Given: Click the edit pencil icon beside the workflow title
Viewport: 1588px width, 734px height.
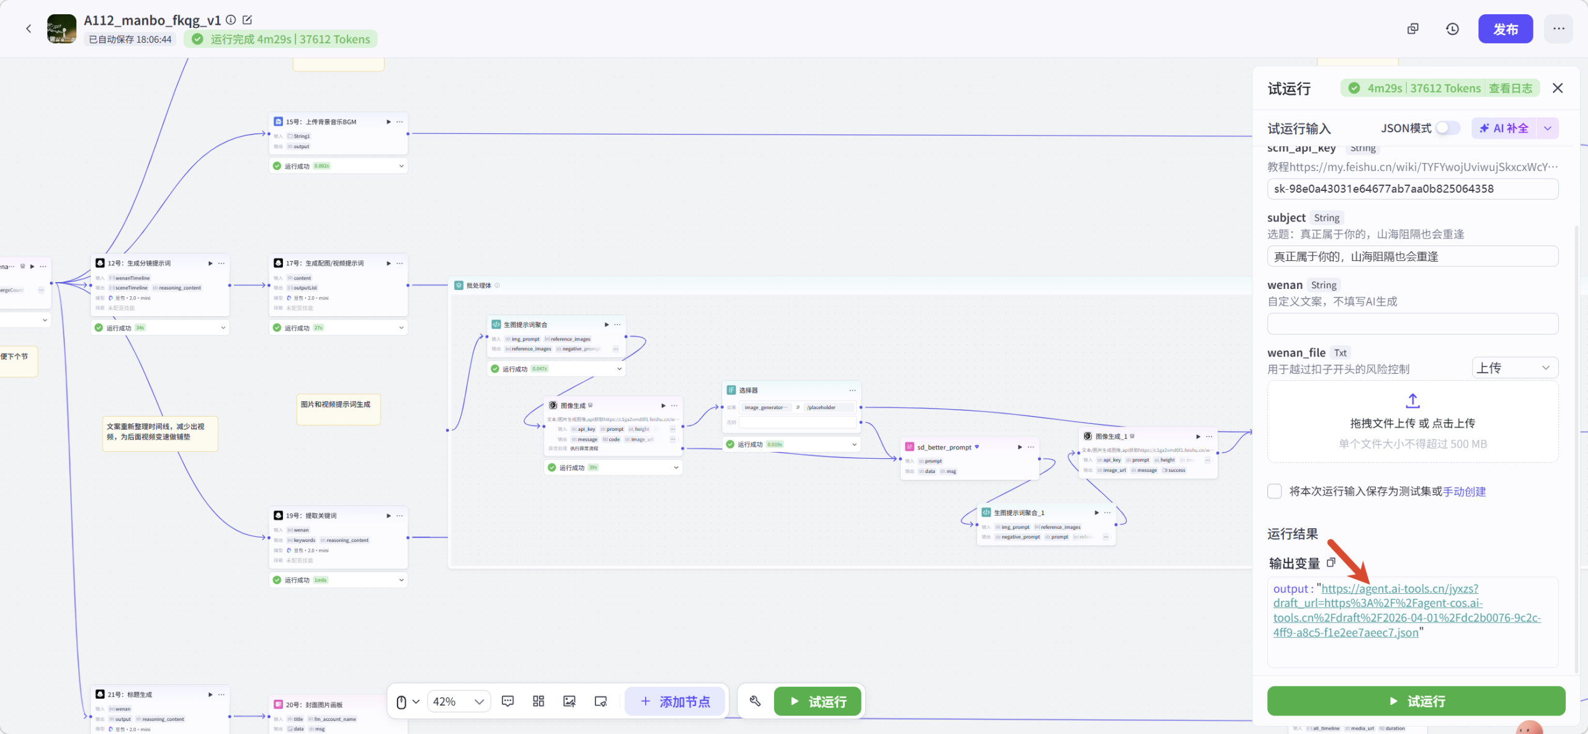Looking at the screenshot, I should (x=248, y=20).
